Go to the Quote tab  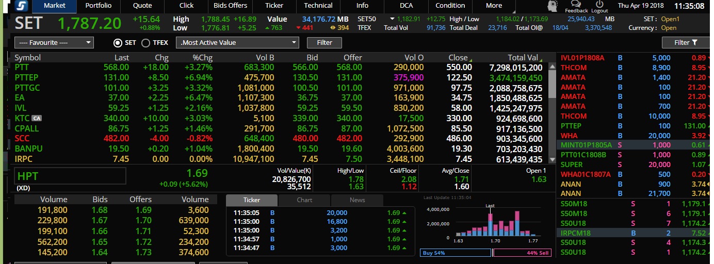coord(142,6)
